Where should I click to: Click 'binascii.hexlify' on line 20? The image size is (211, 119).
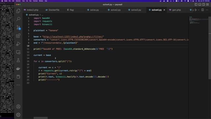pos(66,77)
